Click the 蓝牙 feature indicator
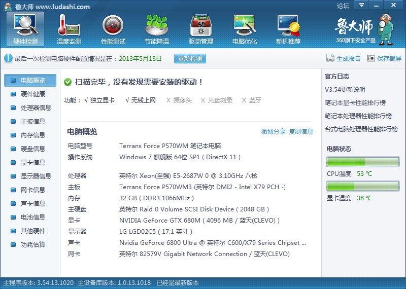 point(251,100)
